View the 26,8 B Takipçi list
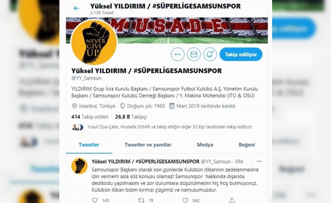The width and height of the screenshot is (331, 203). tap(131, 117)
